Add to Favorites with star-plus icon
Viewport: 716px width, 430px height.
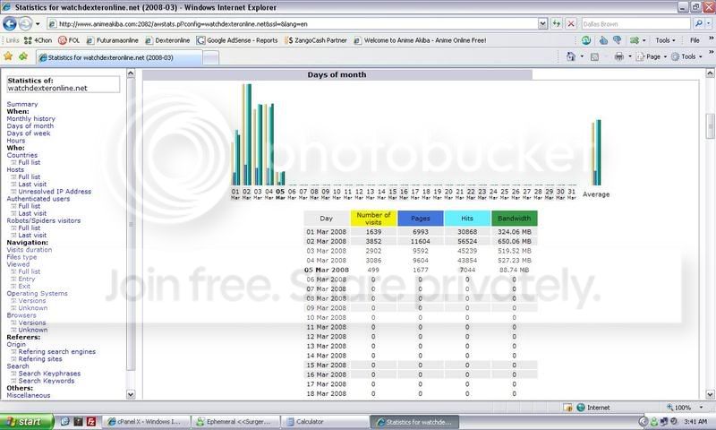[x=23, y=56]
